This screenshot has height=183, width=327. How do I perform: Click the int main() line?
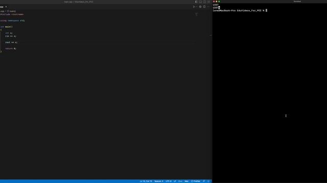coord(7,27)
